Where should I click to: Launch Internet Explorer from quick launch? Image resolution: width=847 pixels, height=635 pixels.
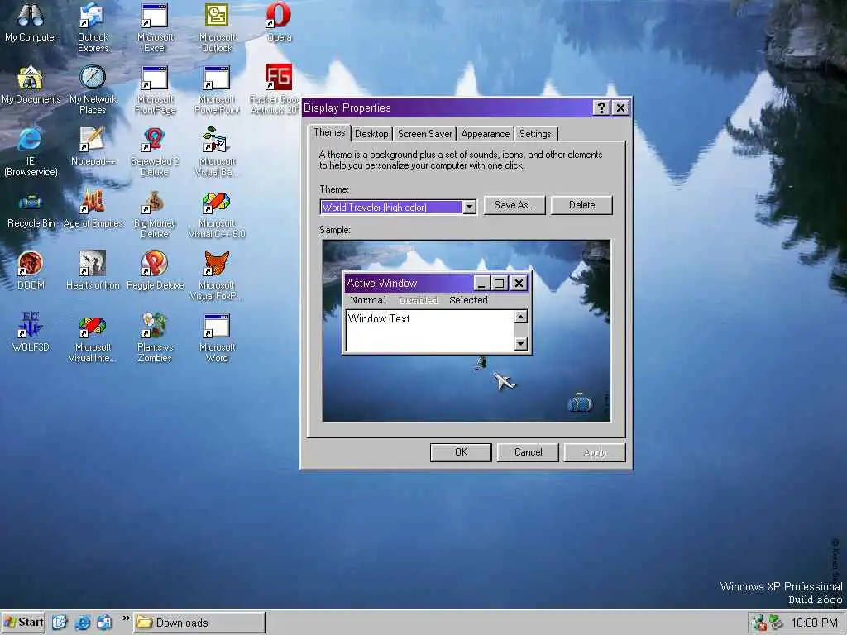pyautogui.click(x=82, y=623)
